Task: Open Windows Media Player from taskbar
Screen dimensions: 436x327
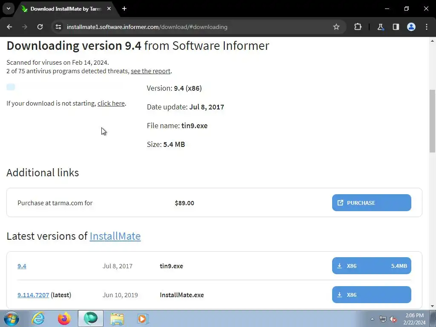Action: (143, 318)
